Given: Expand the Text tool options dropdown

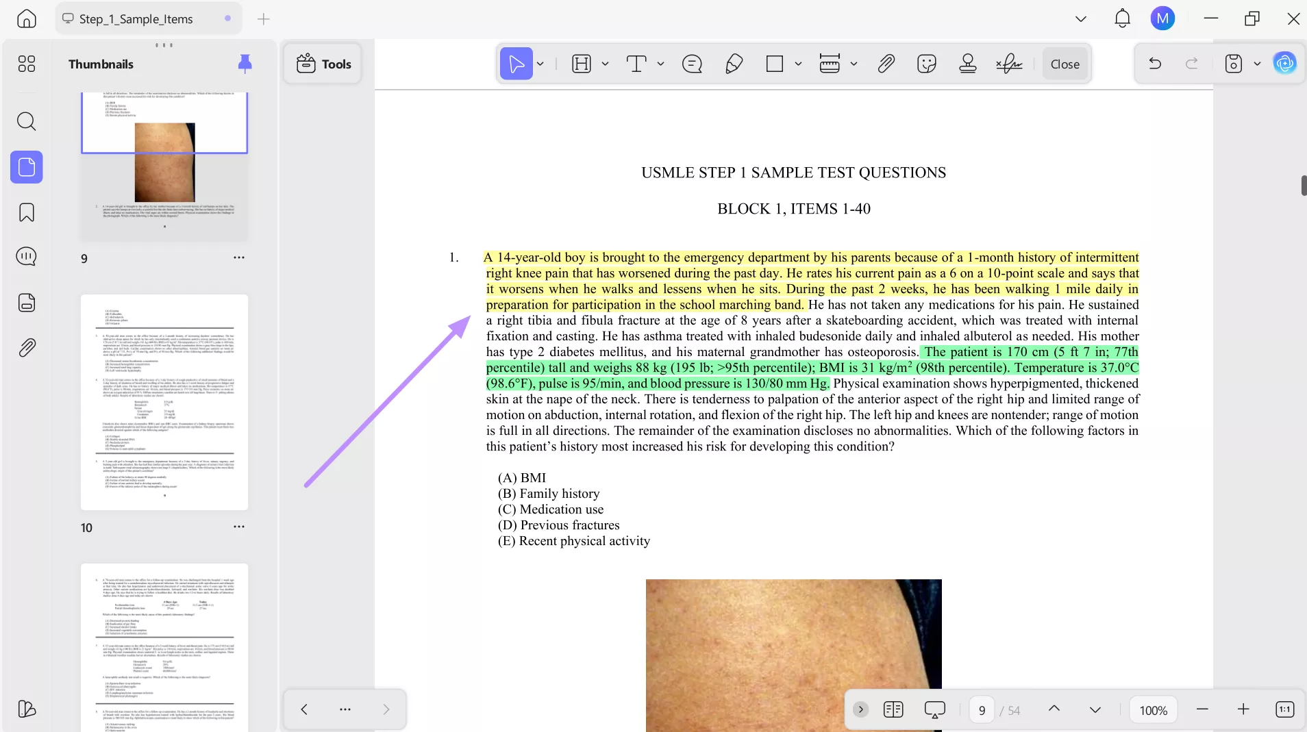Looking at the screenshot, I should tap(660, 64).
